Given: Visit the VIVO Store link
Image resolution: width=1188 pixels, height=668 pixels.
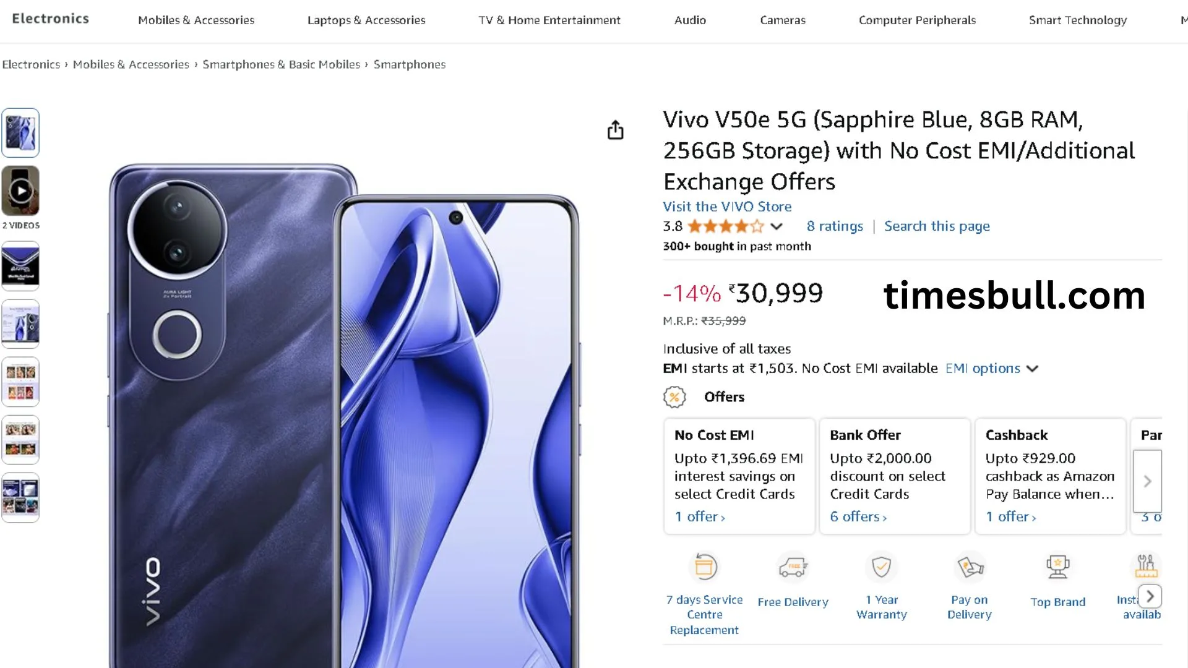Looking at the screenshot, I should pos(727,207).
